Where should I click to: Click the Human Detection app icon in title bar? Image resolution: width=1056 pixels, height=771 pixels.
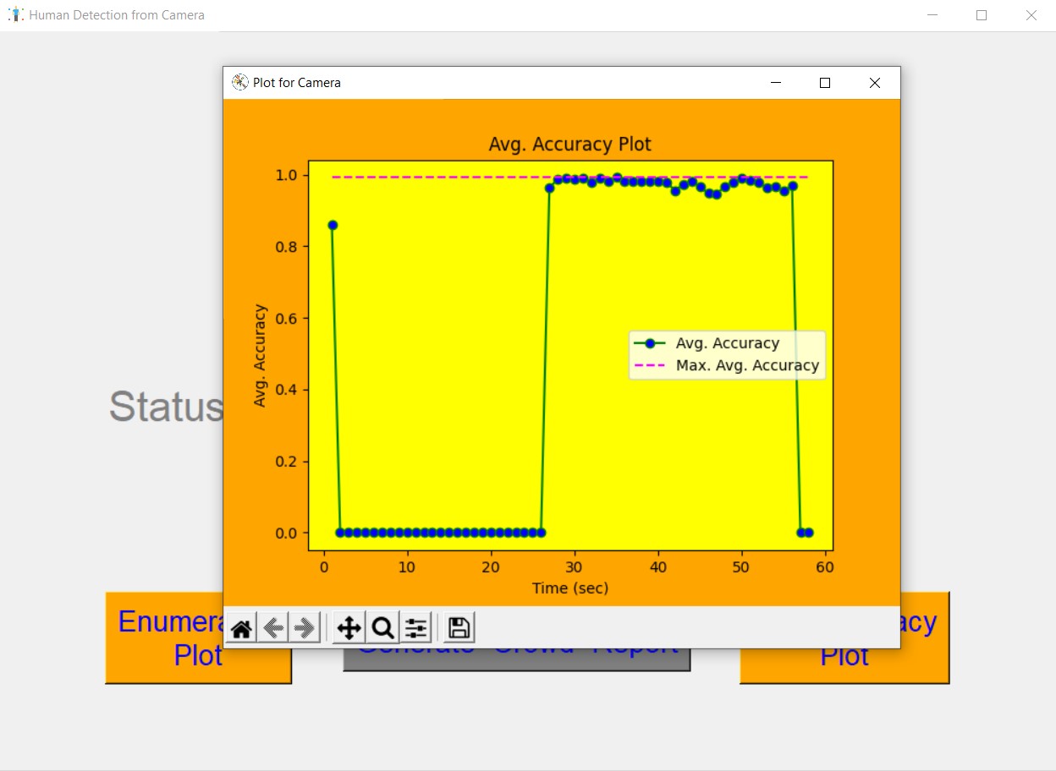[15, 14]
